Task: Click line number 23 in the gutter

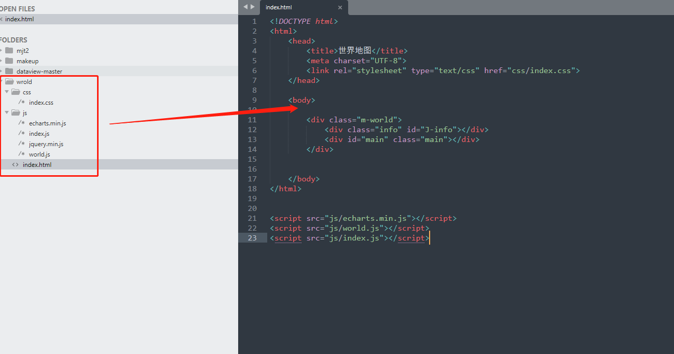Action: 252,238
